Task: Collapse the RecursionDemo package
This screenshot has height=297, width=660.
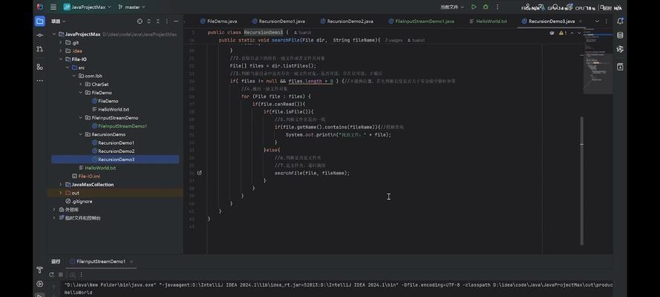Action: [x=80, y=134]
